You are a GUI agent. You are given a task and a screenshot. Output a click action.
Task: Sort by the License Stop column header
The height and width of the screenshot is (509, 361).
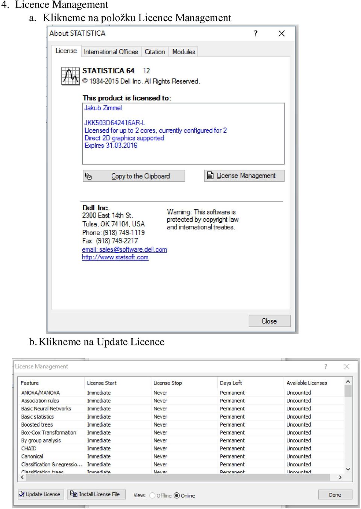(184, 383)
